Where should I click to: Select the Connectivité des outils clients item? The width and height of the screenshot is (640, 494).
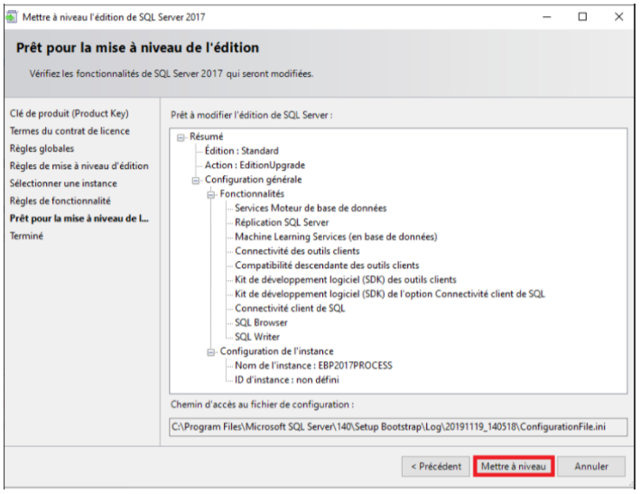297,251
